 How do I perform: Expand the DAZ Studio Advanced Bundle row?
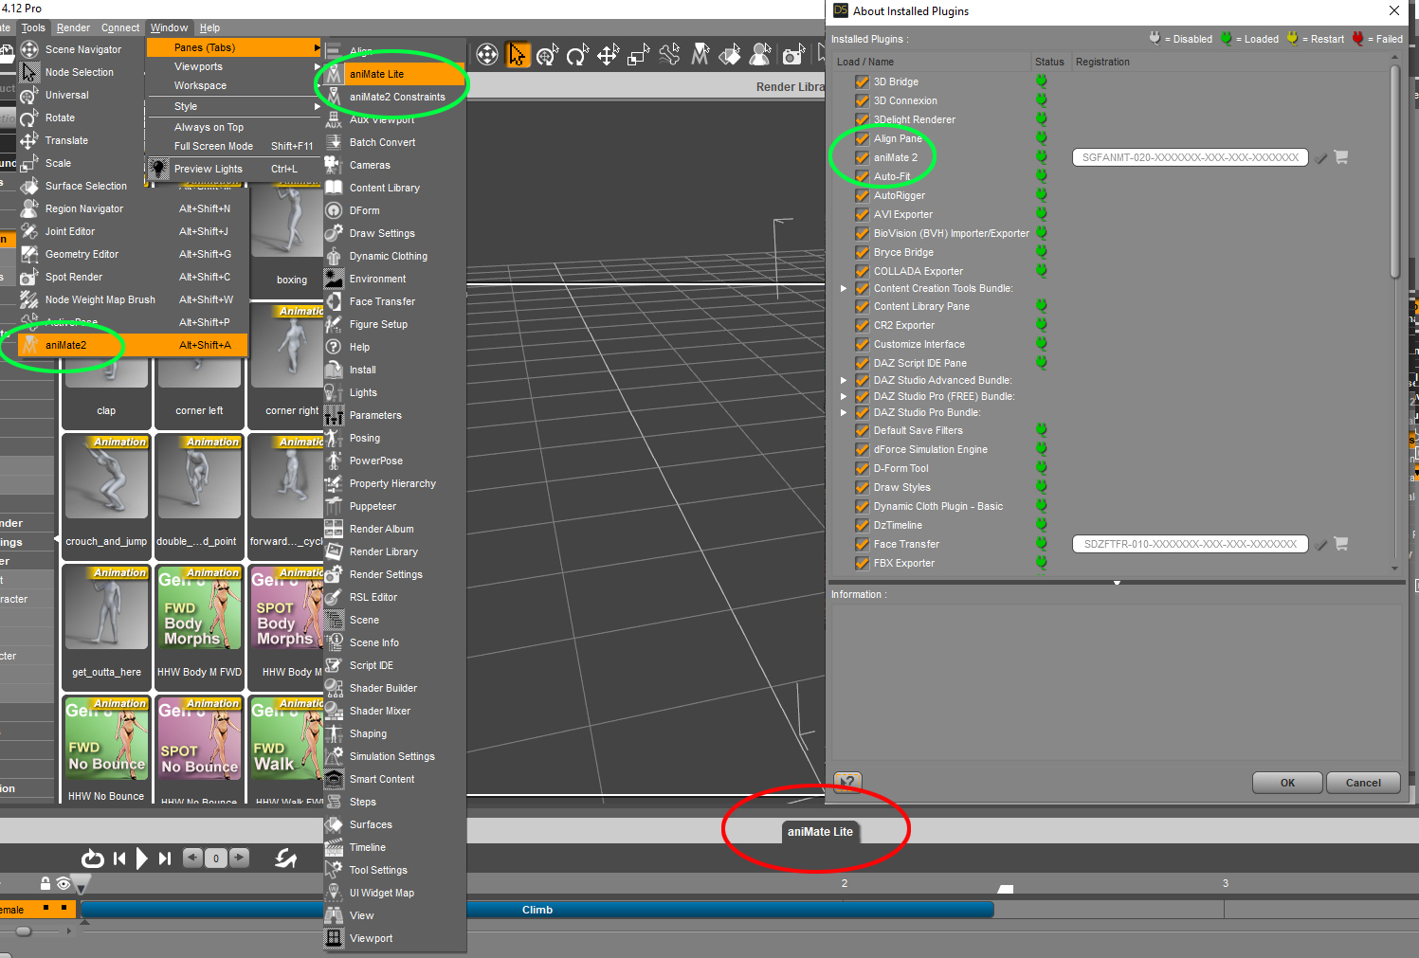[x=844, y=380]
